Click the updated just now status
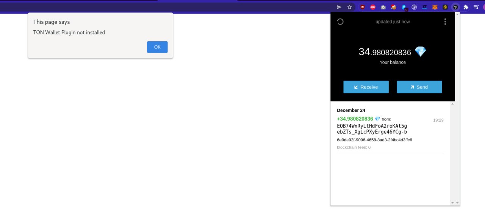This screenshot has height=220, width=485. click(x=393, y=22)
